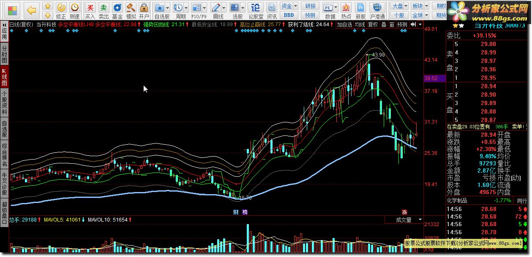The height and width of the screenshot is (257, 532).
Task: Expand the 全球 dropdown arrow
Action: (x=426, y=15)
